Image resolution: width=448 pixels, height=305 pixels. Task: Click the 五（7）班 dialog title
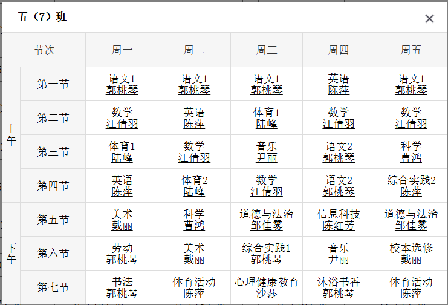pyautogui.click(x=42, y=16)
